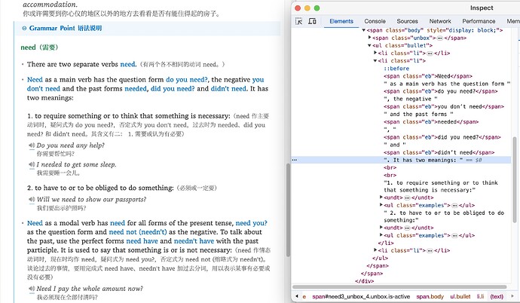Click the Grammar Point heading
This screenshot has width=520, height=303.
(66, 29)
